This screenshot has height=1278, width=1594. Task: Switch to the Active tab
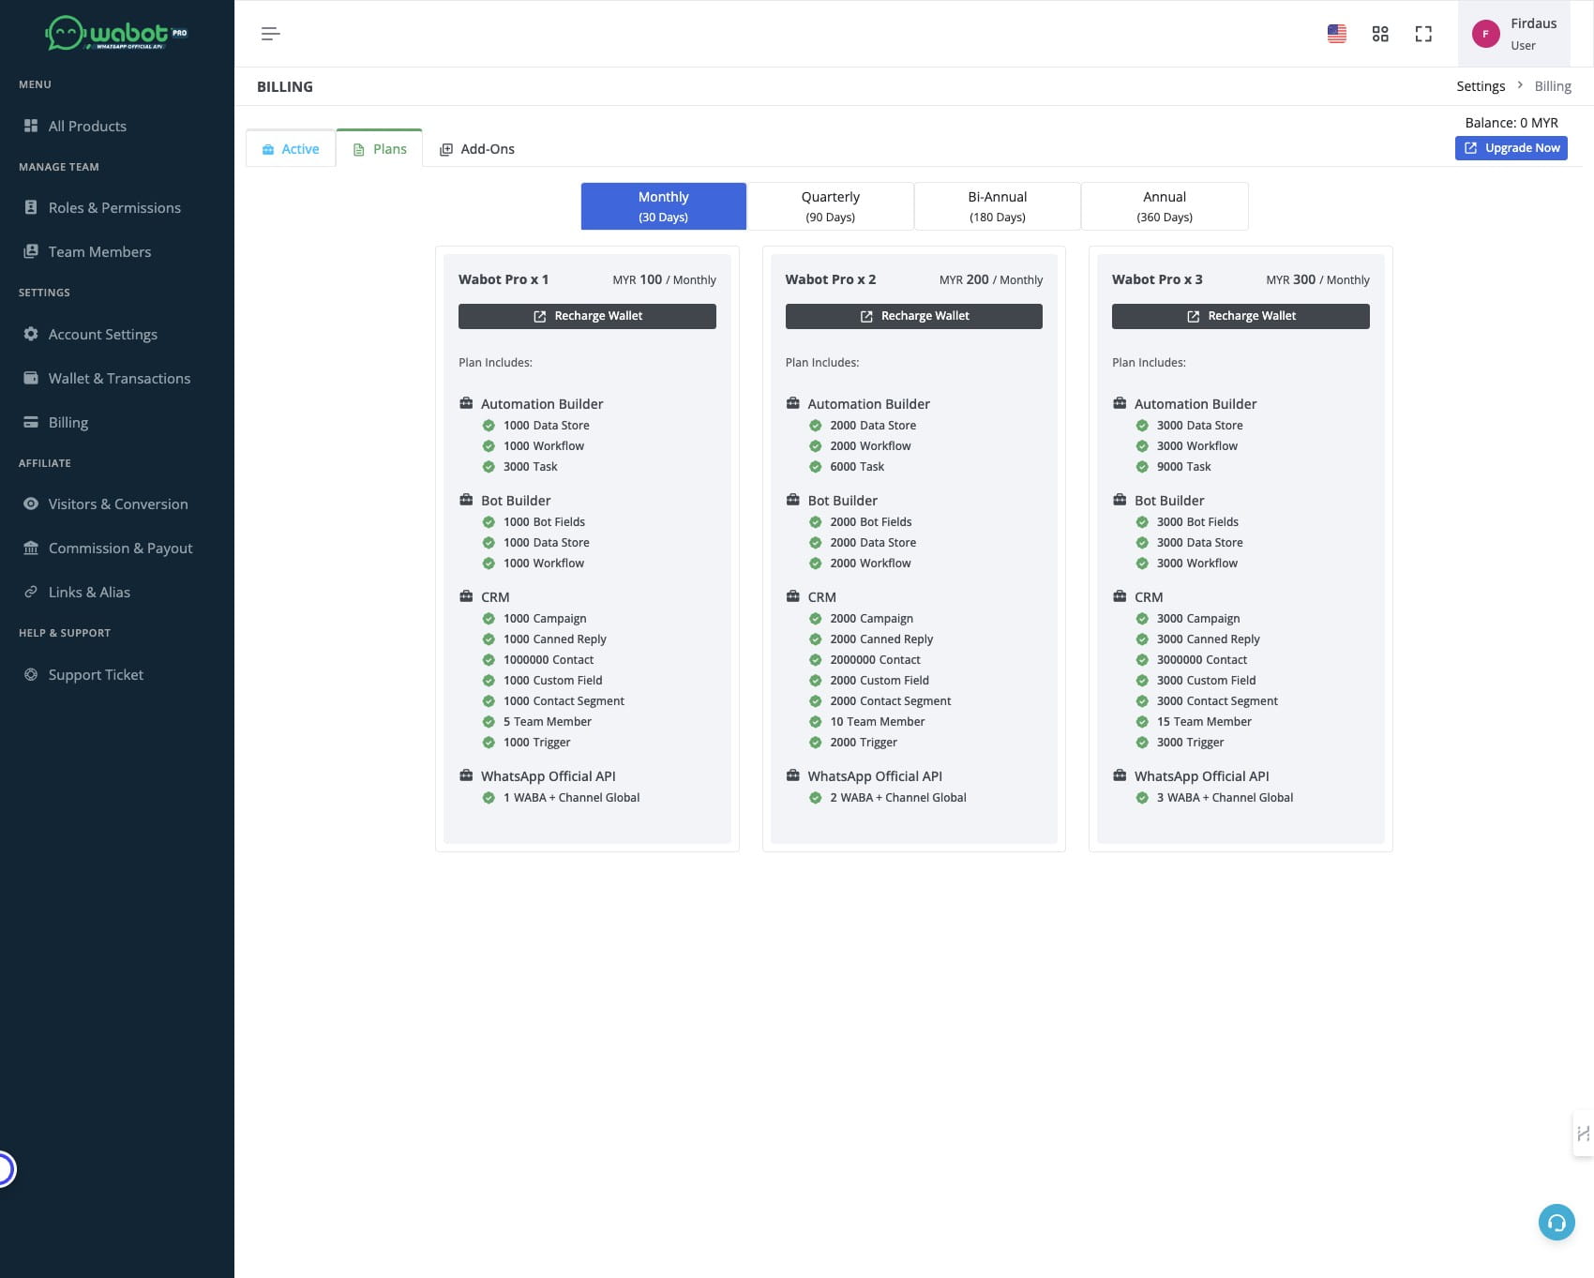pyautogui.click(x=291, y=149)
